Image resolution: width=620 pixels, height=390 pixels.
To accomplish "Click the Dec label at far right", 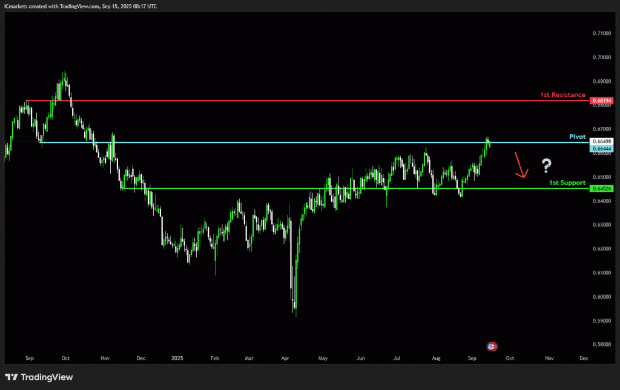I will (584, 358).
